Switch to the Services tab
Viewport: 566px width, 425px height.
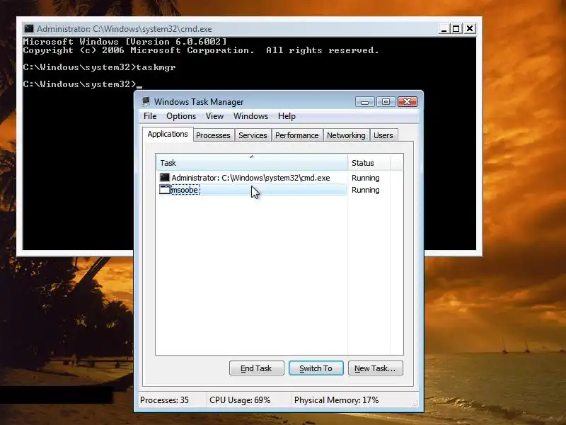point(253,135)
